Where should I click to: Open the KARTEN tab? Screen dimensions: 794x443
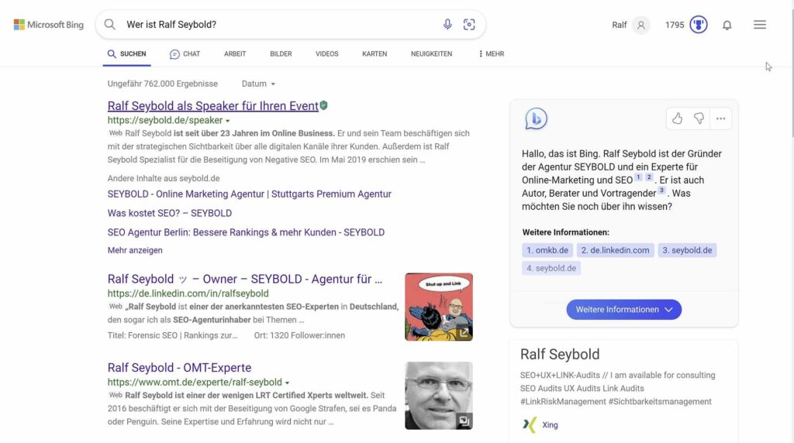(375, 53)
